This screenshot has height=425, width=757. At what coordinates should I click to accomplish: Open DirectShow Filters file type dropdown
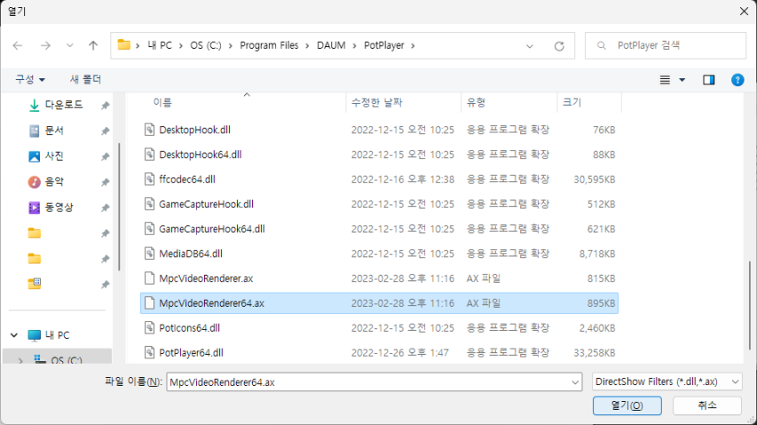[x=667, y=381]
